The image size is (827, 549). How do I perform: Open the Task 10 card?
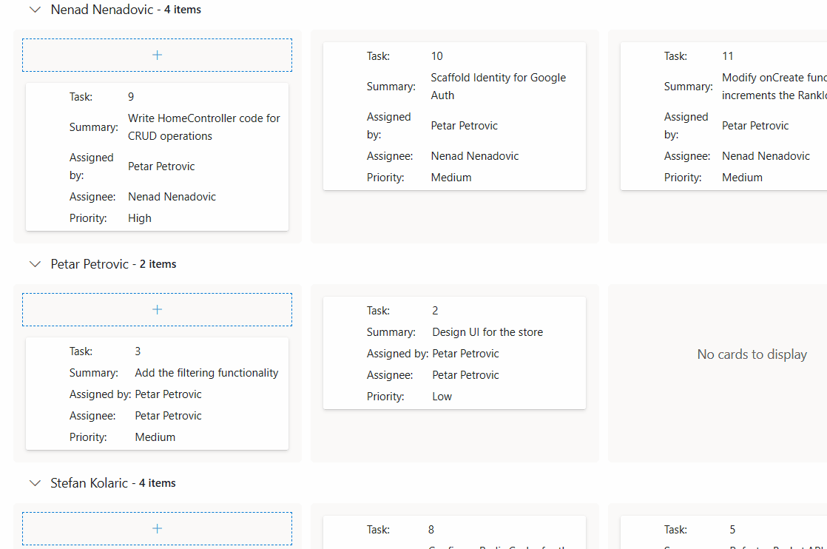point(454,115)
